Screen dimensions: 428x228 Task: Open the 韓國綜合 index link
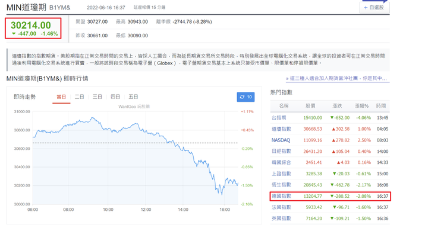tap(281, 162)
